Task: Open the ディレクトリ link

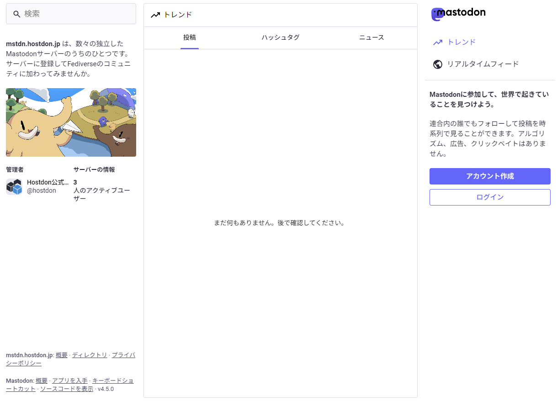Action: (90, 355)
